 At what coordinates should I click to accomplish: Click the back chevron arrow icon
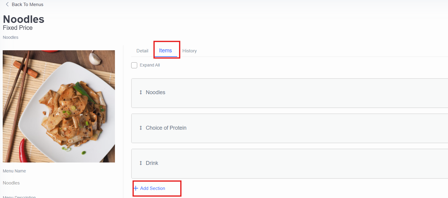(7, 5)
